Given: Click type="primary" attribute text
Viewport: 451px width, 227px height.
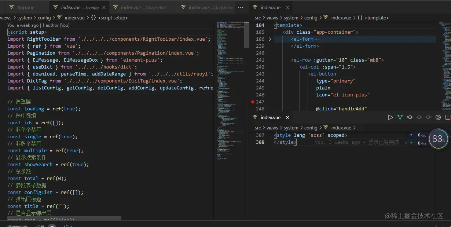Looking at the screenshot, I should tap(336, 81).
